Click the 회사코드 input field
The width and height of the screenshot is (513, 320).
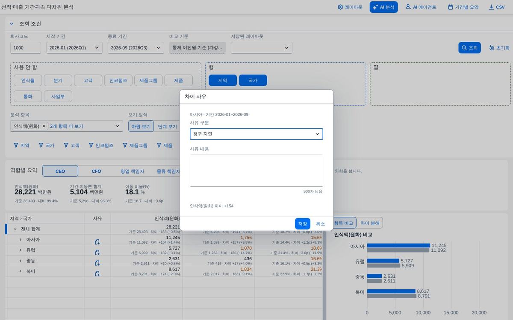click(x=26, y=48)
